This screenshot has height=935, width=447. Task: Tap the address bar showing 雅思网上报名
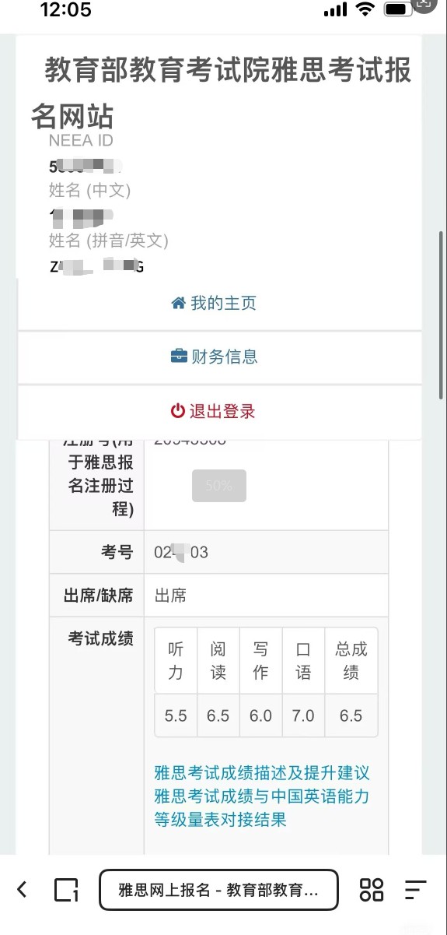(x=219, y=890)
